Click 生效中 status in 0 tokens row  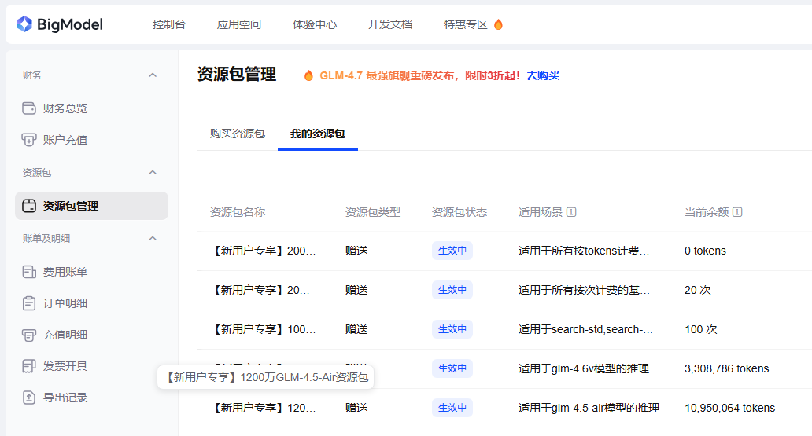pyautogui.click(x=452, y=251)
